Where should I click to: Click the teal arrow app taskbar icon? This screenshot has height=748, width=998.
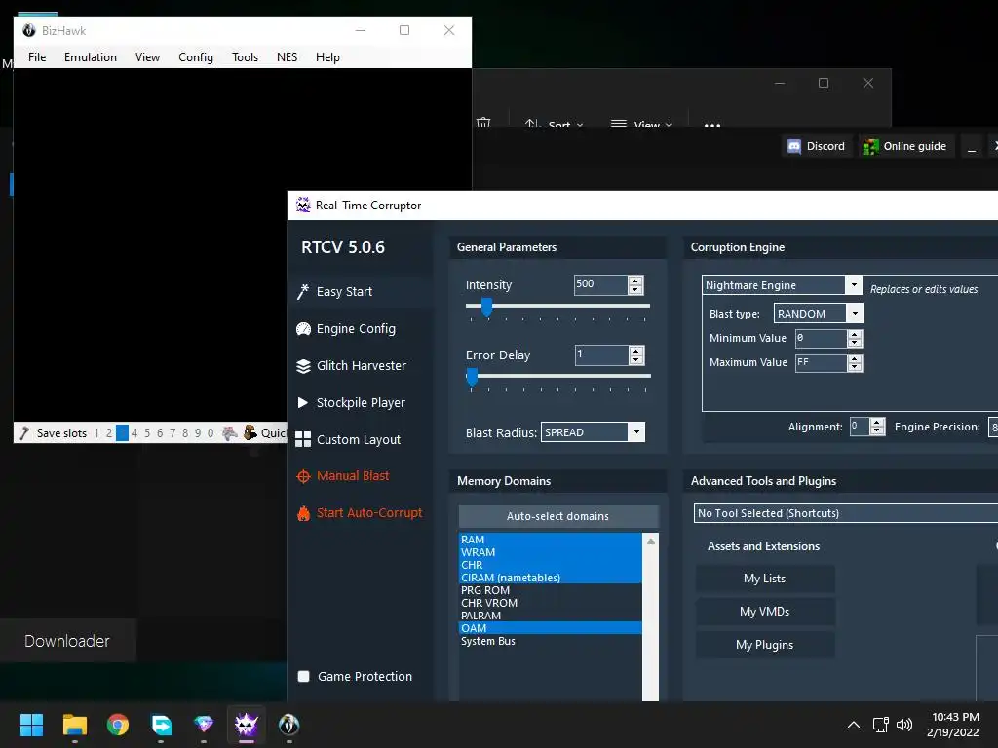[x=161, y=725]
